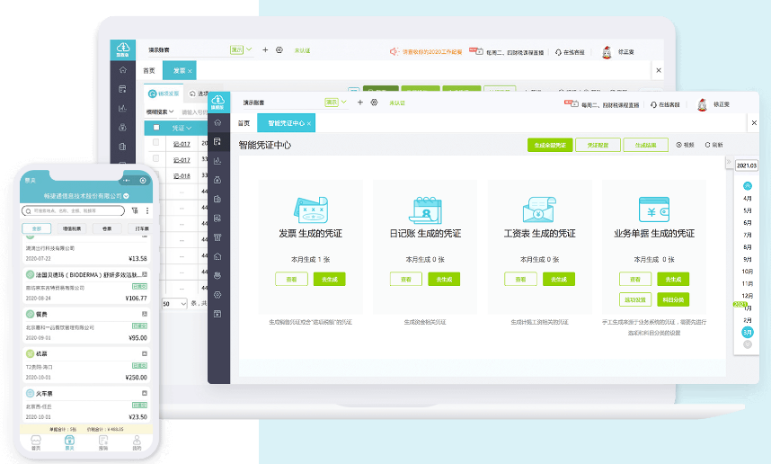Screen dimensions: 771x464
Task: Check the box for the first 记-017 row
Action: 156,144
